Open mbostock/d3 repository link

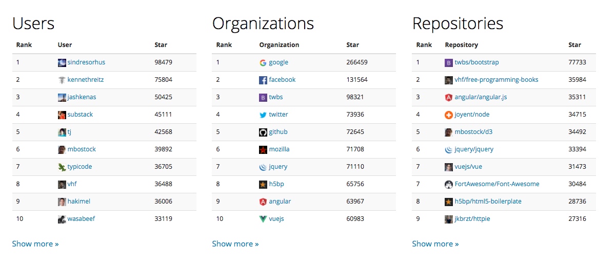473,132
